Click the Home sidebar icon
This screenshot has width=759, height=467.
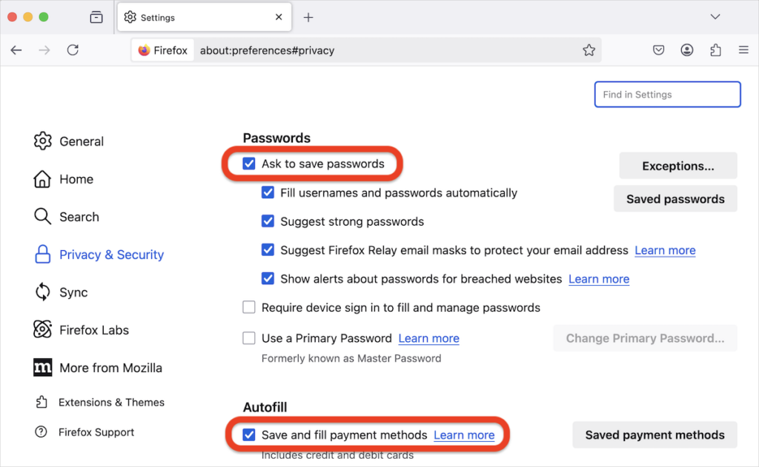(43, 179)
